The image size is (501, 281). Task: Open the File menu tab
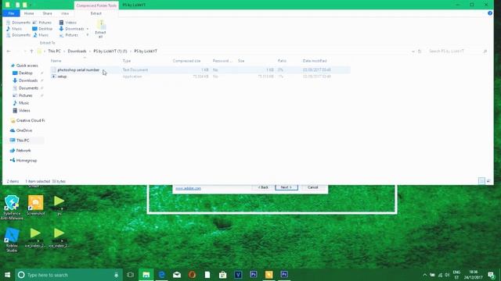[x=11, y=13]
